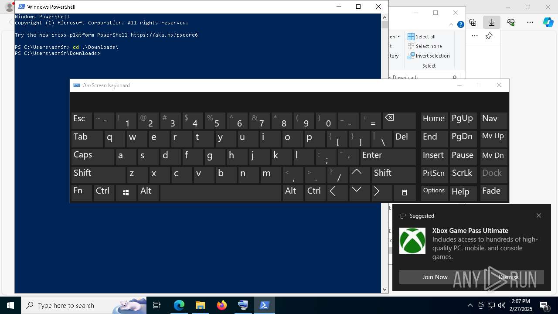Image resolution: width=558 pixels, height=314 pixels.
Task: Toggle the right Shift key
Action: click(394, 175)
